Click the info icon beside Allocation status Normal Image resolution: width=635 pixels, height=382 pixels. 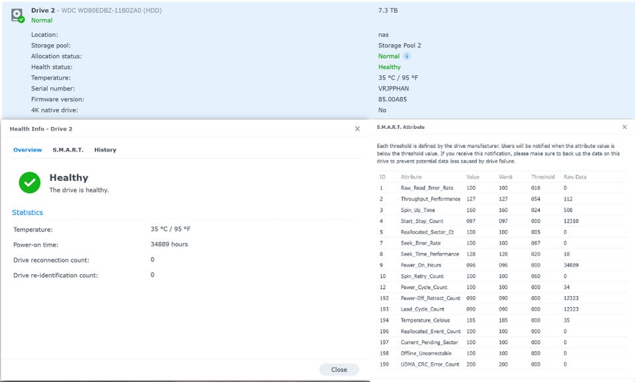pos(407,56)
